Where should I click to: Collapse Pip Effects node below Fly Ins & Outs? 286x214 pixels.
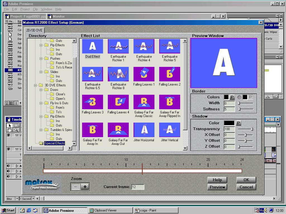(x=41, y=116)
